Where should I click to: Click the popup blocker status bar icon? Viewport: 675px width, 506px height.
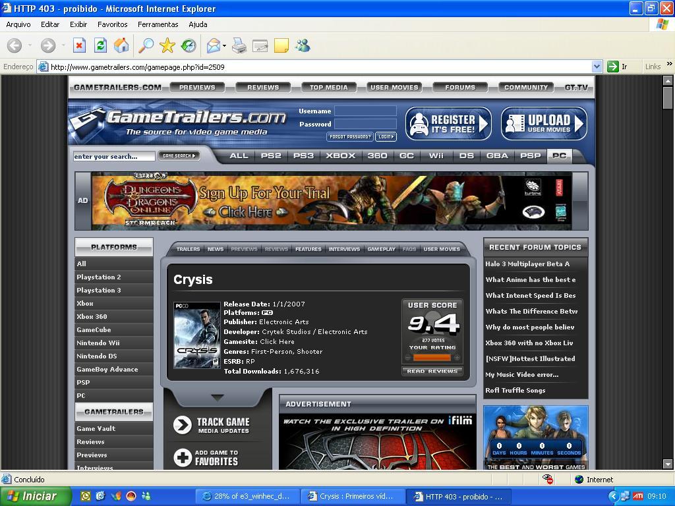[548, 480]
